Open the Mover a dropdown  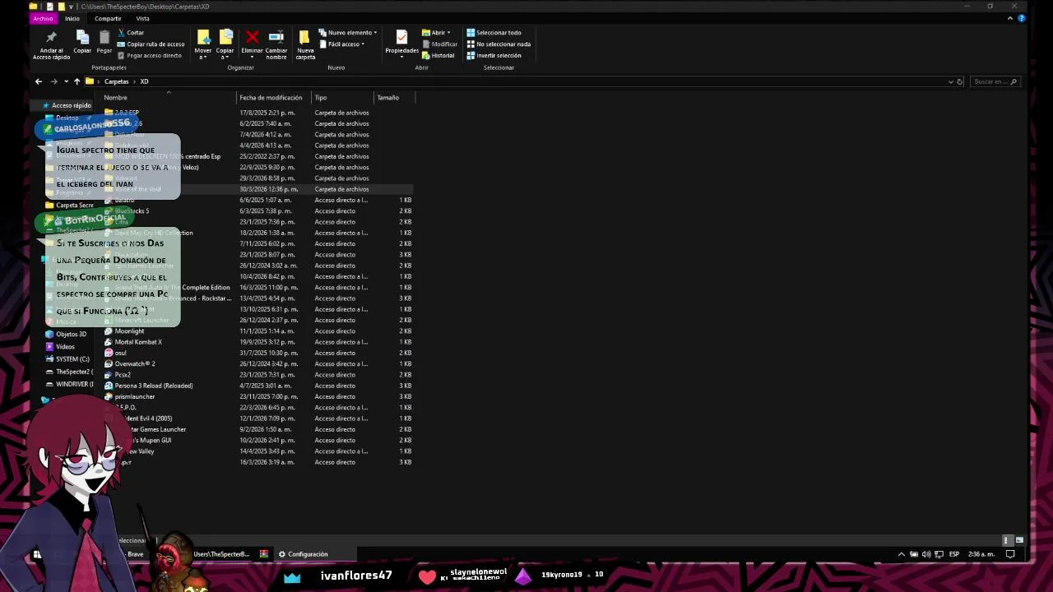(202, 45)
